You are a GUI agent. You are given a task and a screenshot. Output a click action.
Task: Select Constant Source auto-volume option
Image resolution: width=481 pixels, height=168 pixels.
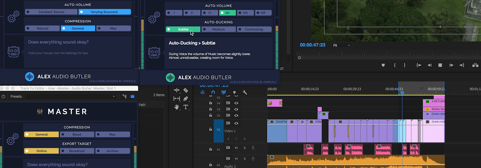(51, 12)
